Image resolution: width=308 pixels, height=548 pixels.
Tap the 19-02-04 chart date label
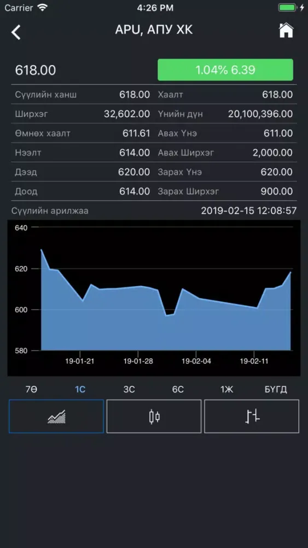(x=196, y=361)
